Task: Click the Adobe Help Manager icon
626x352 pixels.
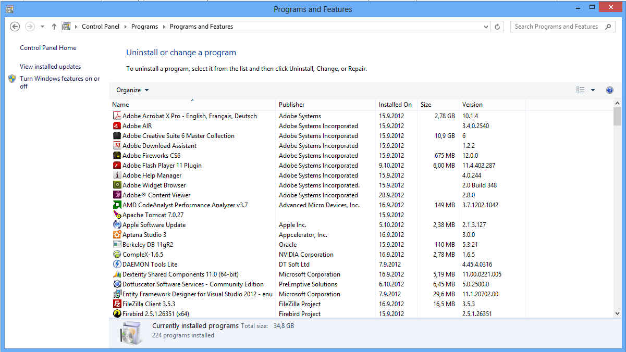Action: click(x=117, y=175)
